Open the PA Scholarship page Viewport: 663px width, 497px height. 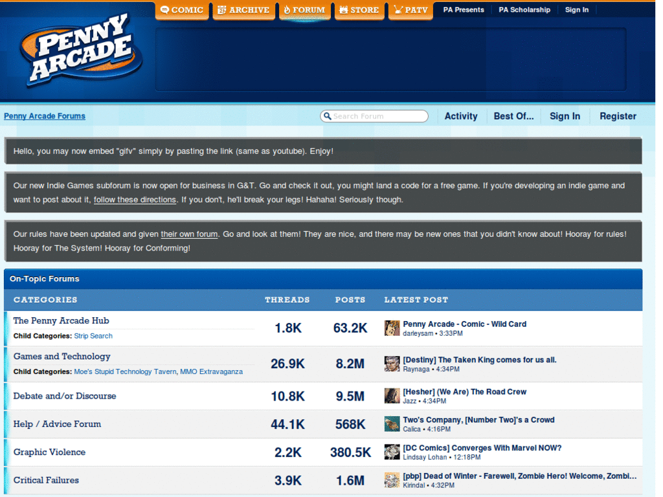[x=524, y=10]
